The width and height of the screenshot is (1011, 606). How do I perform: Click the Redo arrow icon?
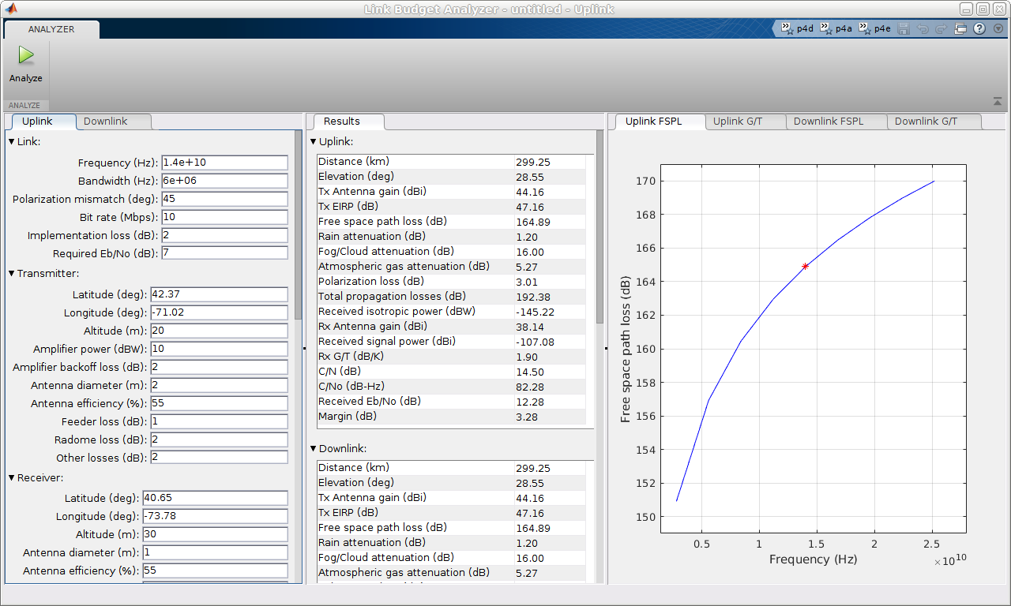pos(941,28)
